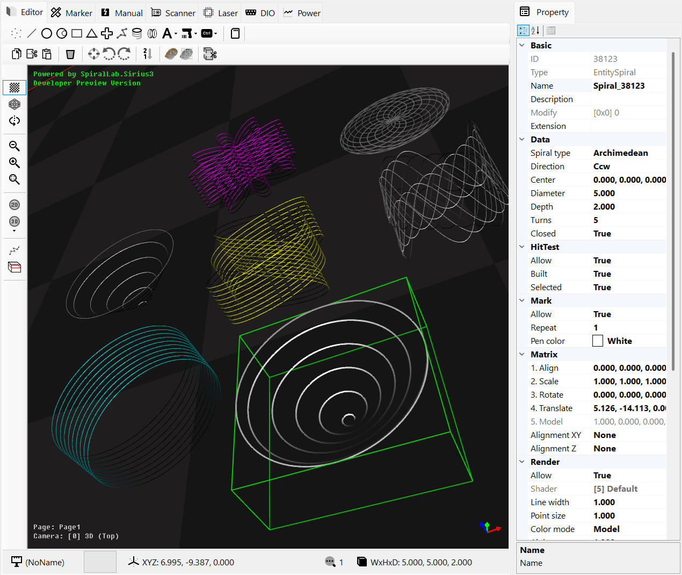This screenshot has width=682, height=575.
Task: Open the Text tool dropdown arrow
Action: point(176,34)
